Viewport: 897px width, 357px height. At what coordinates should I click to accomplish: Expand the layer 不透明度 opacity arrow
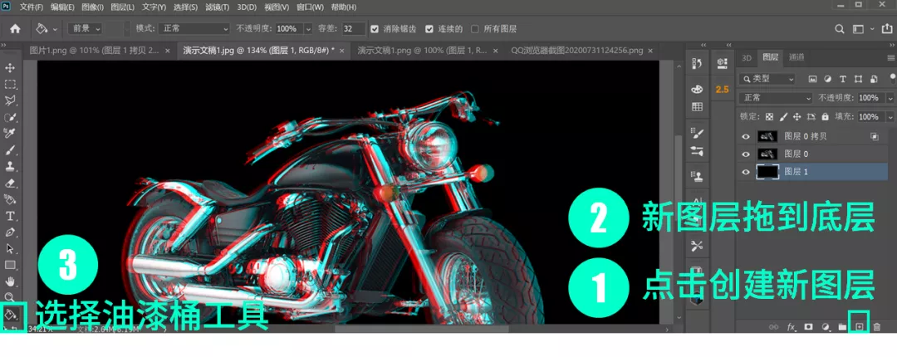click(890, 98)
